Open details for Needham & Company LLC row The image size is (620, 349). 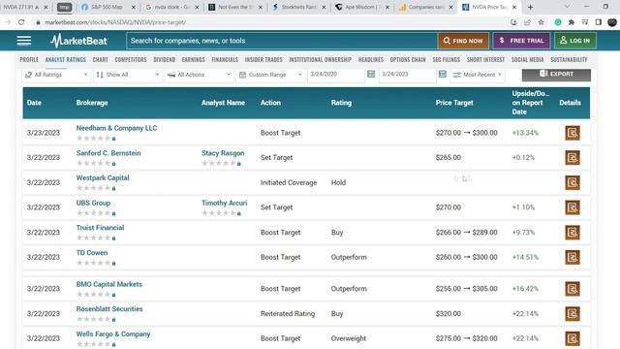573,133
